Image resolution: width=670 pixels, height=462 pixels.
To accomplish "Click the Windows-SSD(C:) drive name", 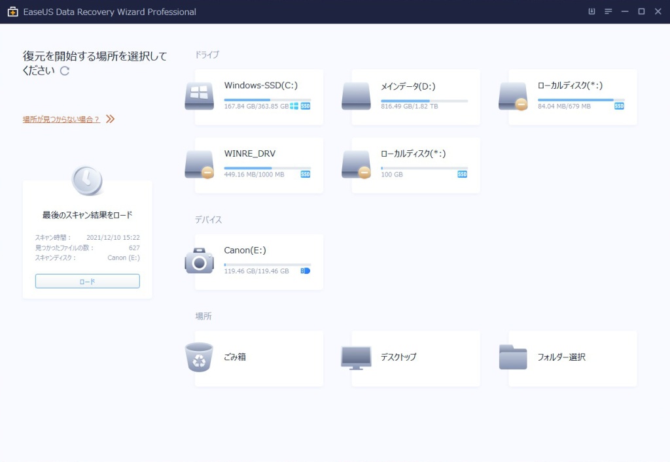I will (260, 86).
